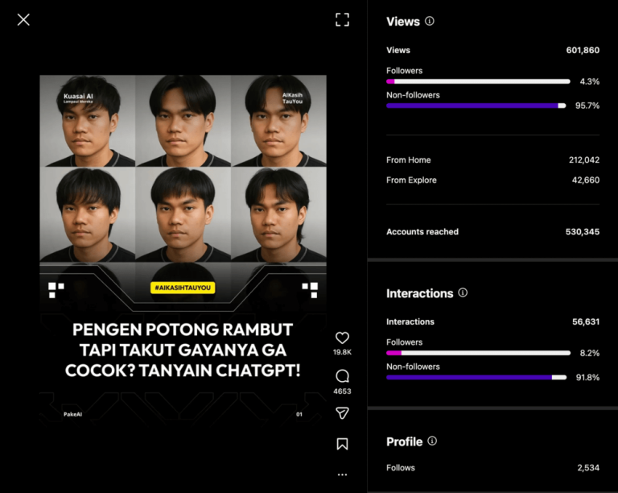Image resolution: width=618 pixels, height=493 pixels.
Task: Open comments via speech bubble icon
Action: 342,376
